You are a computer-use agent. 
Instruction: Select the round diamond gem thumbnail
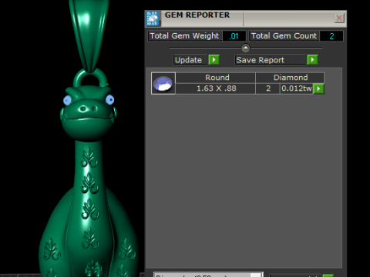(163, 83)
